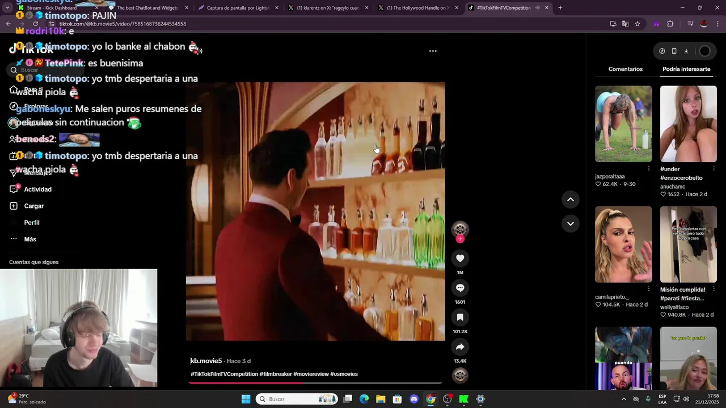Share the video using the arrow icon
The height and width of the screenshot is (408, 726).
(x=460, y=347)
